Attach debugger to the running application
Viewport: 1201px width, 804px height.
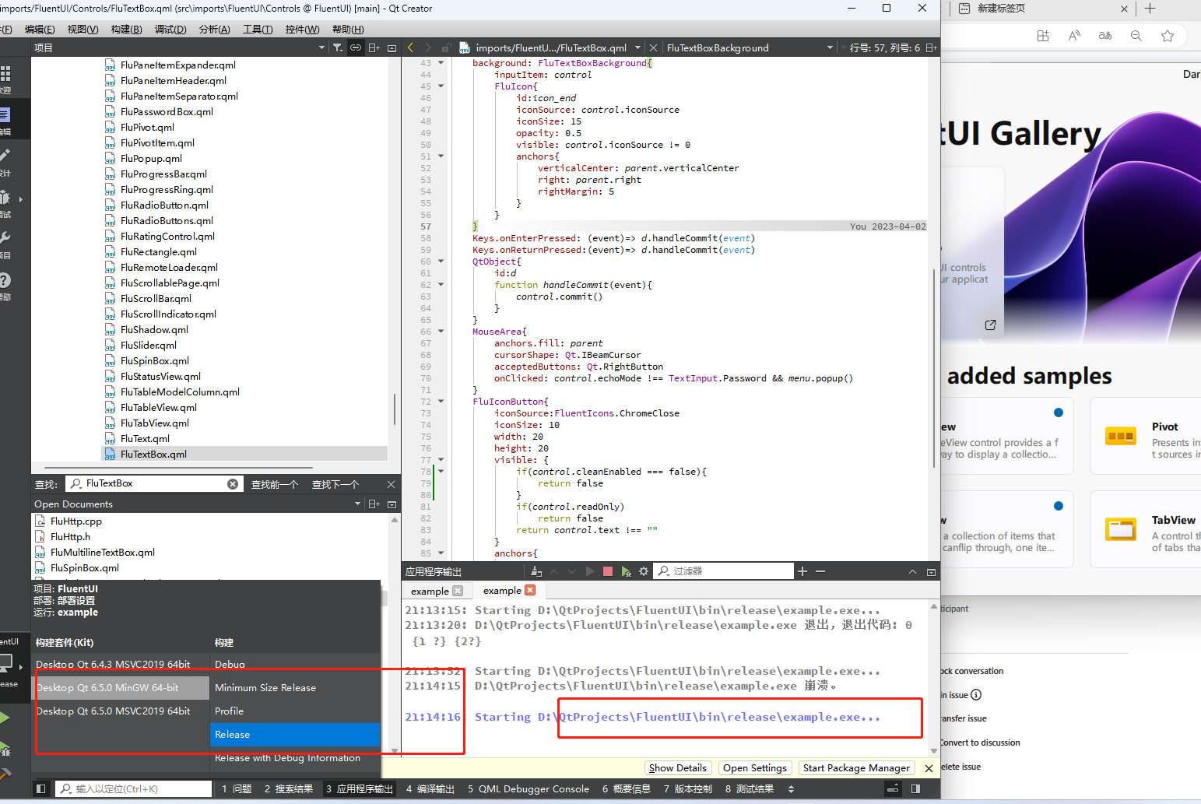tap(627, 571)
